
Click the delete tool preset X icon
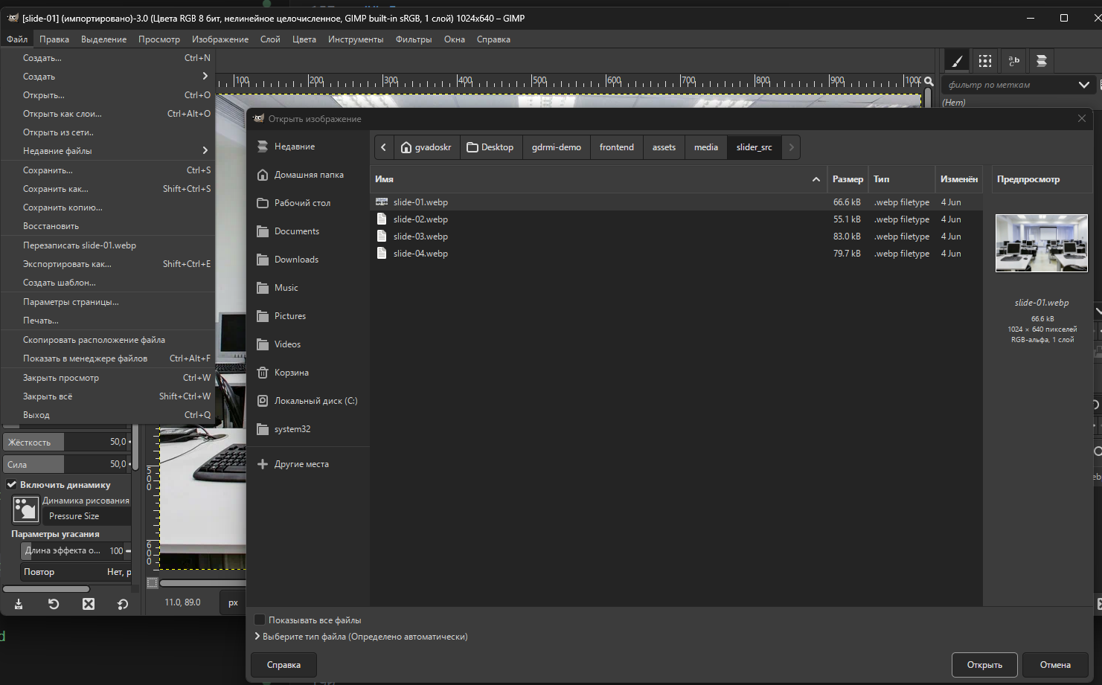pos(89,604)
